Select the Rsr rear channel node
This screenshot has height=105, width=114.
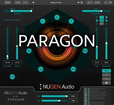click(x=73, y=69)
